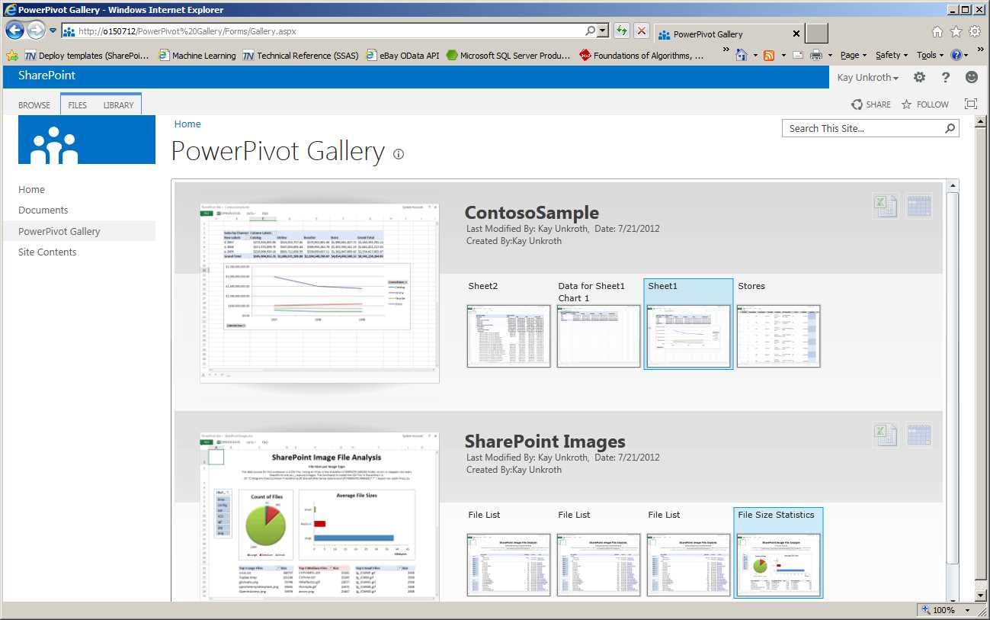Click the Home breadcrumb link
Image resolution: width=990 pixels, height=620 pixels.
point(187,124)
